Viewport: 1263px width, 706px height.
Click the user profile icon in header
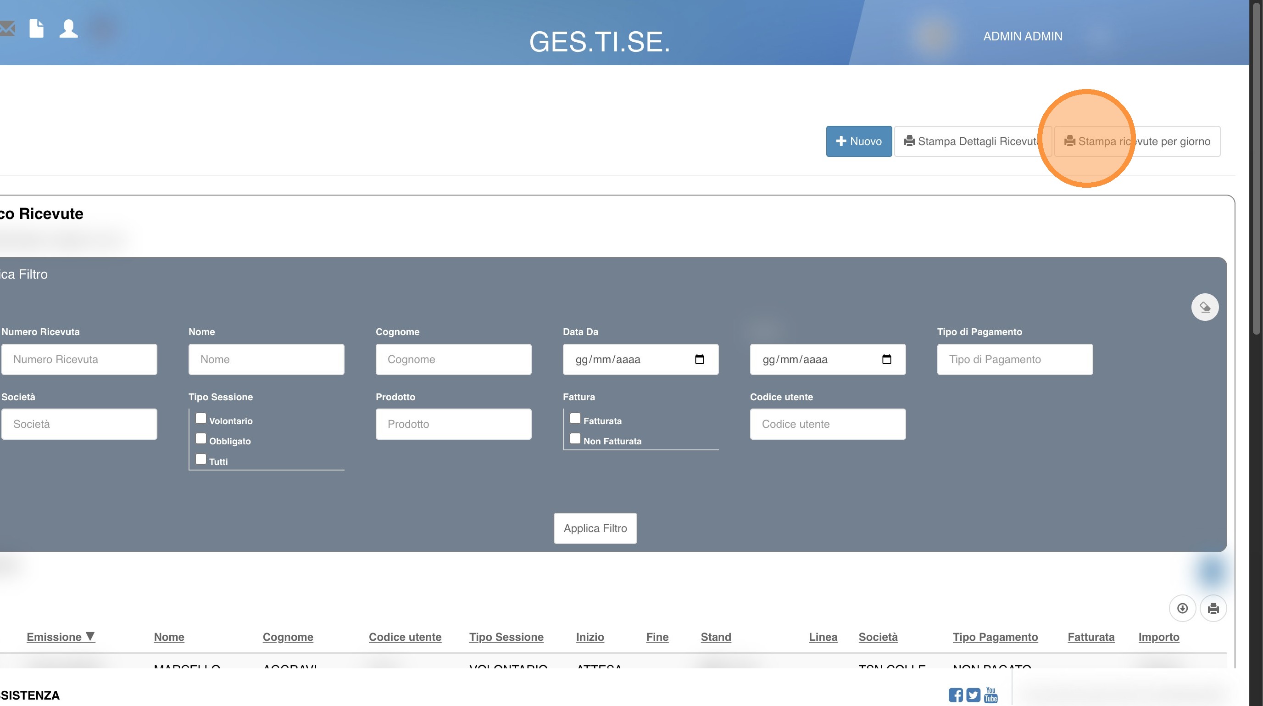point(69,28)
